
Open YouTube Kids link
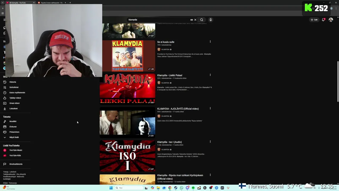15,155
